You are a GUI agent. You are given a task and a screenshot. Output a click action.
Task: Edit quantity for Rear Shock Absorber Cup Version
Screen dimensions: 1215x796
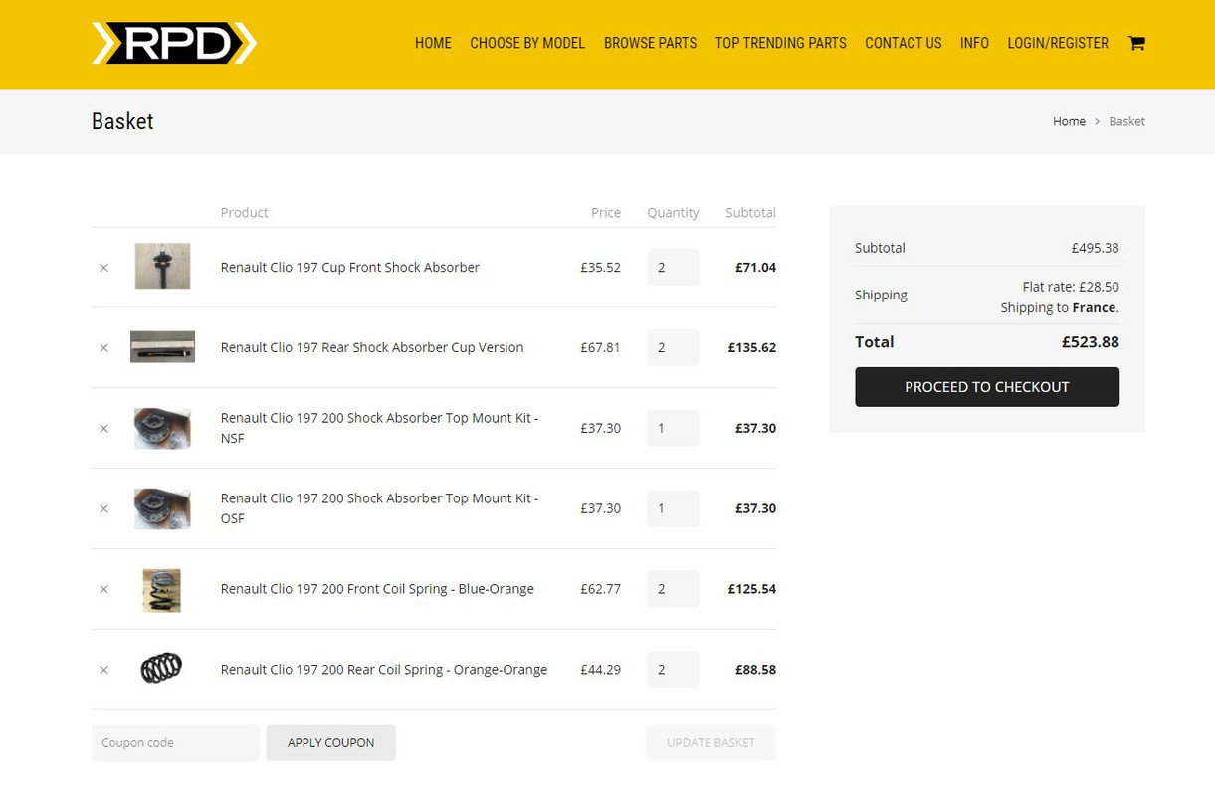pyautogui.click(x=673, y=347)
